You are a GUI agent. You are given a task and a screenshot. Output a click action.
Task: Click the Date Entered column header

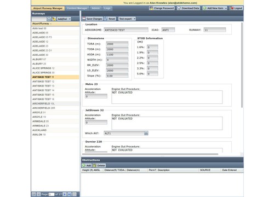click(x=232, y=170)
